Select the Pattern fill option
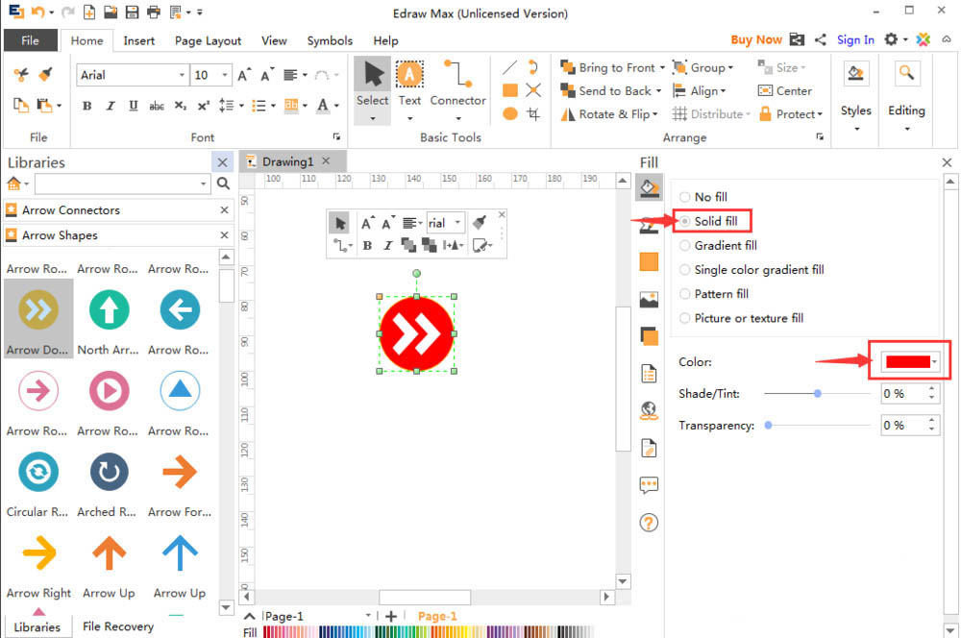Viewport: 961px width, 638px height. point(714,294)
